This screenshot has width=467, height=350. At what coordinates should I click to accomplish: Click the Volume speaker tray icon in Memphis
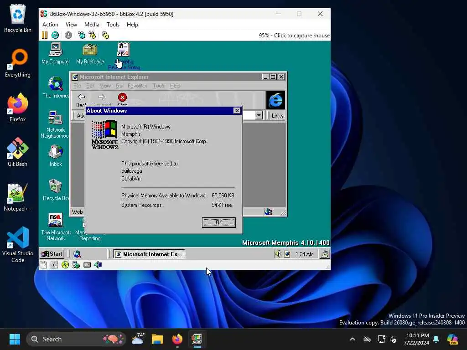point(278,254)
